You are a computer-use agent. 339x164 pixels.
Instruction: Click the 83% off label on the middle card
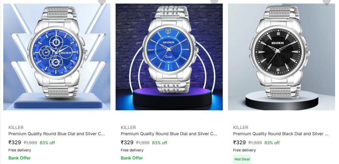pos(159,143)
